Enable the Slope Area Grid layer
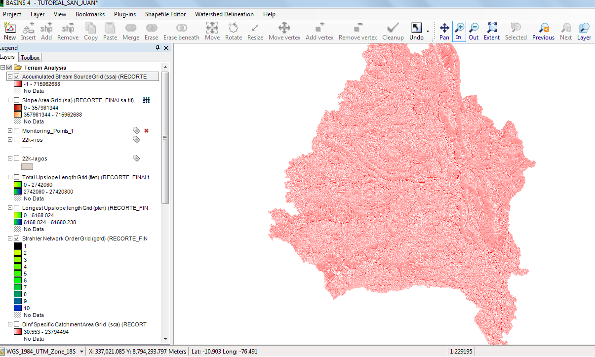Image resolution: width=595 pixels, height=357 pixels. pyautogui.click(x=17, y=100)
